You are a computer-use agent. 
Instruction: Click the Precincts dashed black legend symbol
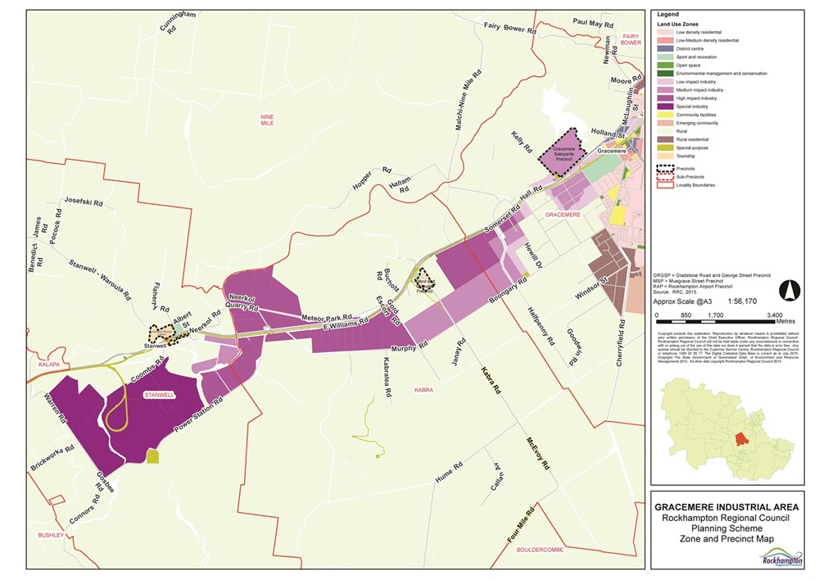(x=665, y=168)
